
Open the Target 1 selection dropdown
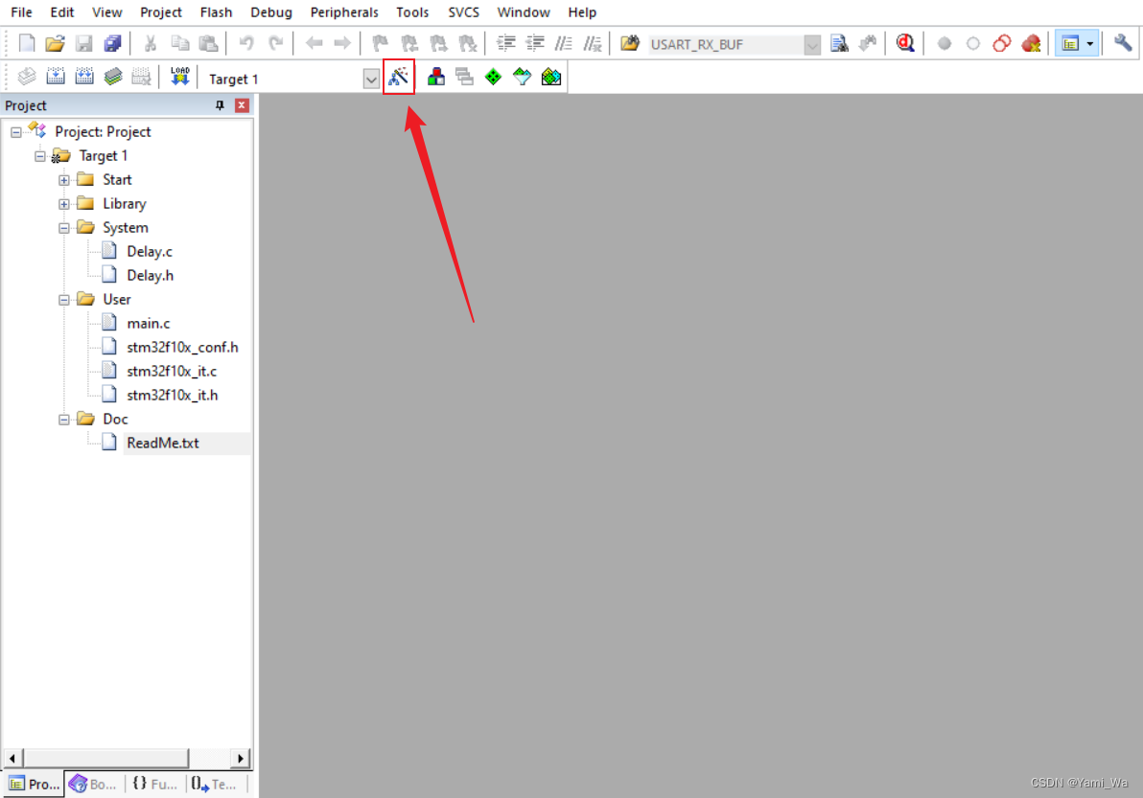pyautogui.click(x=371, y=78)
